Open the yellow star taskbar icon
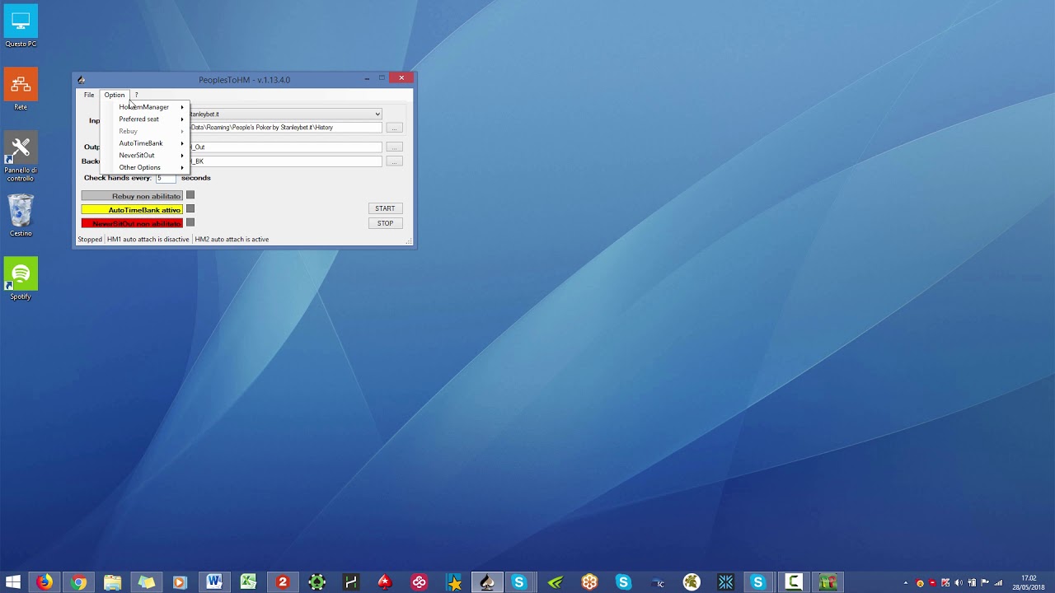1055x593 pixels. 453,582
